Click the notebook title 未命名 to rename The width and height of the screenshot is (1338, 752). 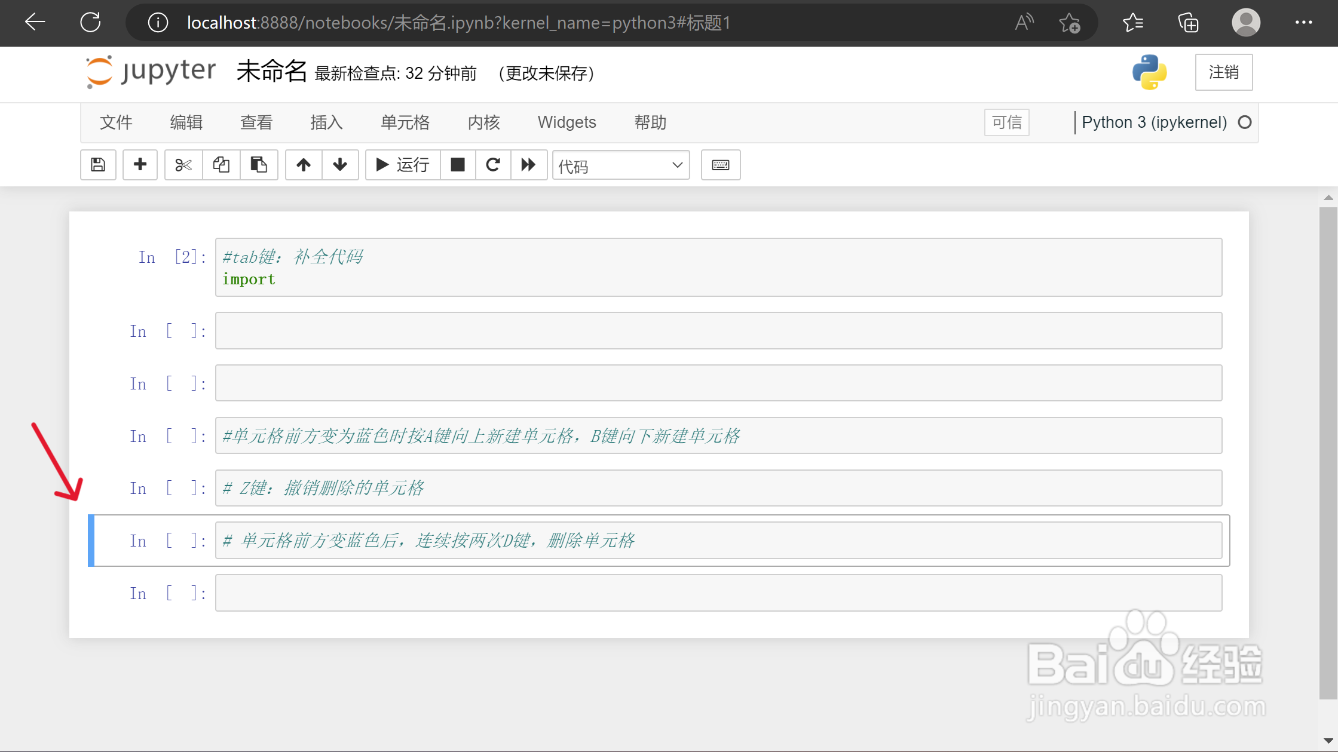click(271, 72)
